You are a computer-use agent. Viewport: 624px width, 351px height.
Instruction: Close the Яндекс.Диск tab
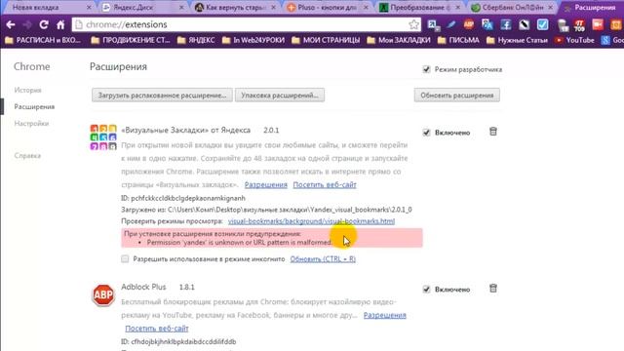pos(181,8)
